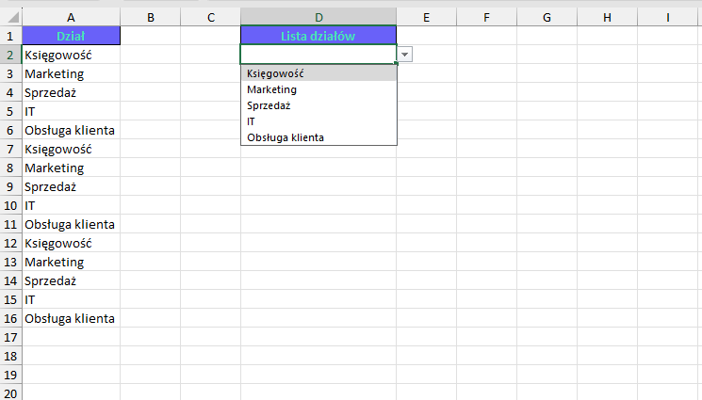Click row 16 header
Screen dimensions: 702x400
[10, 318]
